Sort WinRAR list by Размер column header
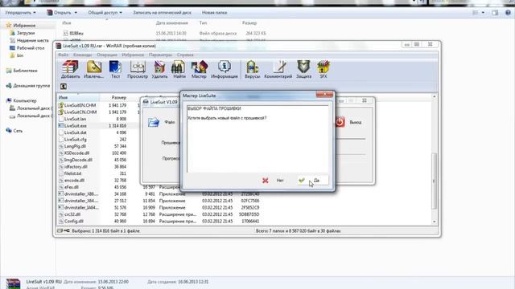The height and width of the screenshot is (289, 515). click(x=118, y=98)
